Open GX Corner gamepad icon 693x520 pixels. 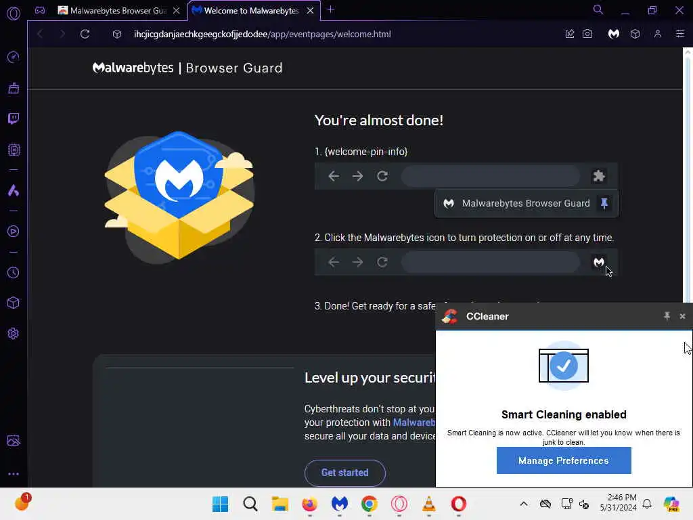[40, 10]
